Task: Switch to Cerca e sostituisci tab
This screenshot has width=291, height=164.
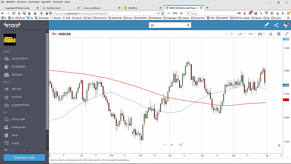Action: pyautogui.click(x=101, y=8)
